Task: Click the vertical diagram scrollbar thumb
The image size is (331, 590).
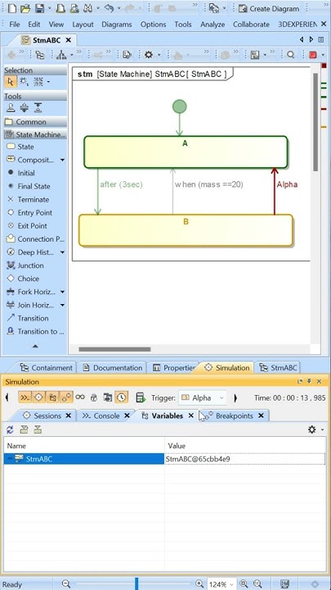Action: [315, 122]
